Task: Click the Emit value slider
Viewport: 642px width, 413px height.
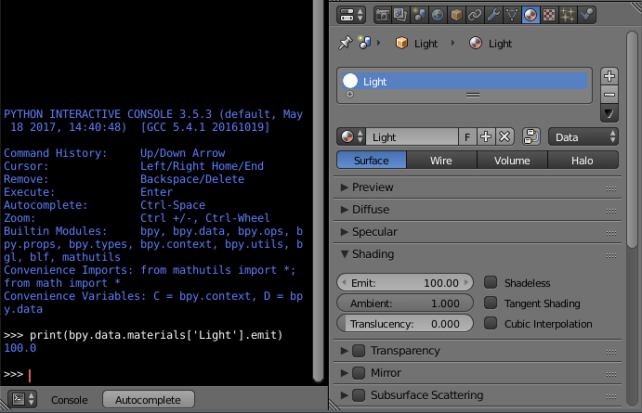Action: [405, 282]
